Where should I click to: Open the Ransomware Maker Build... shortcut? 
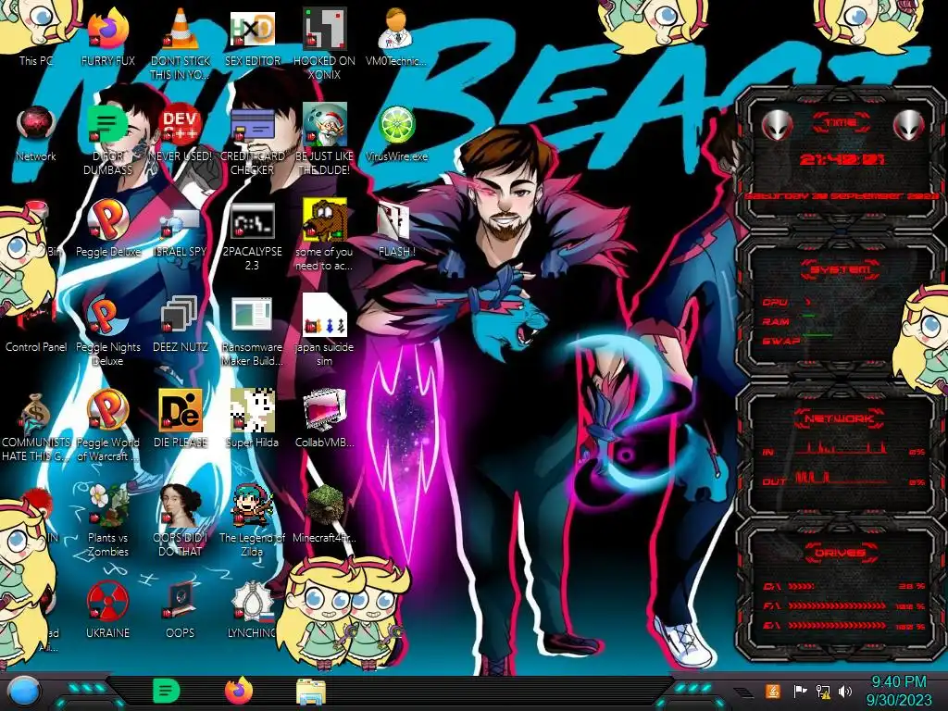point(253,331)
